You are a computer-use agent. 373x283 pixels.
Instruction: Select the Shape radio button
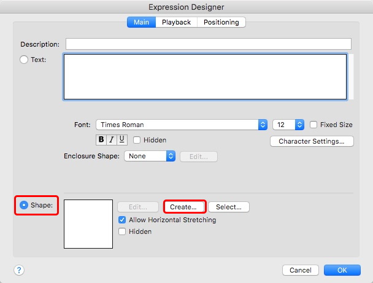pyautogui.click(x=24, y=205)
